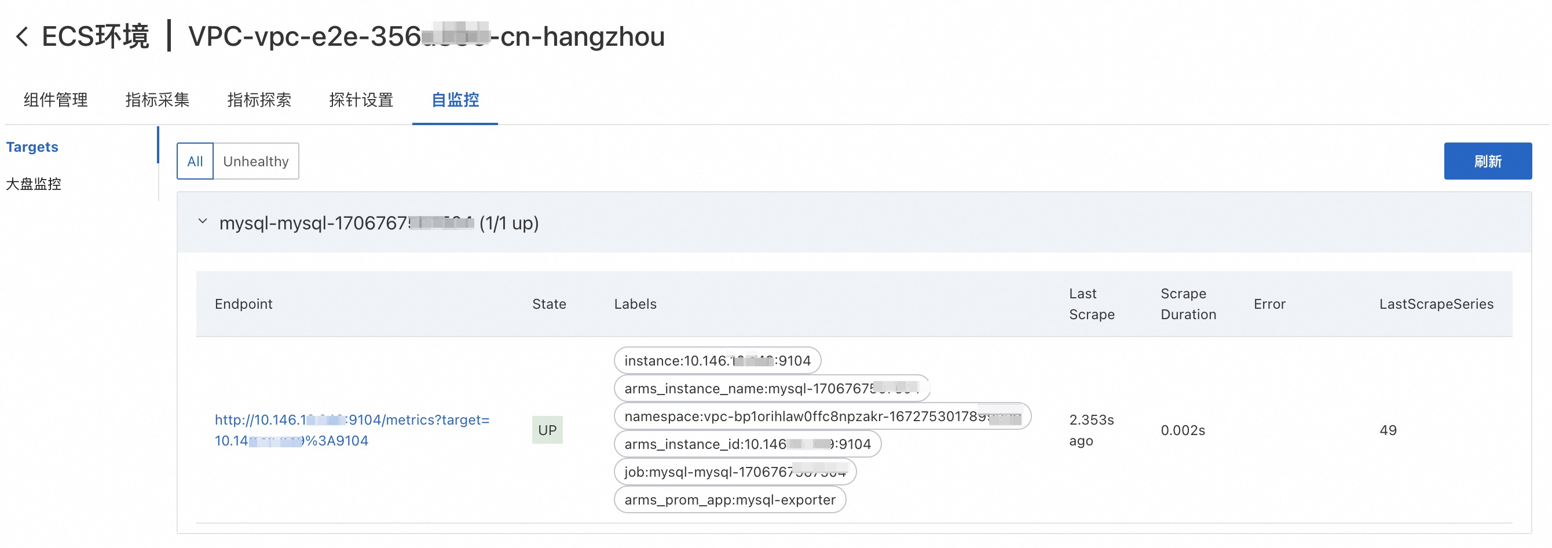Click the arms_instance_id label tag
The height and width of the screenshot is (548, 1552).
[x=747, y=444]
